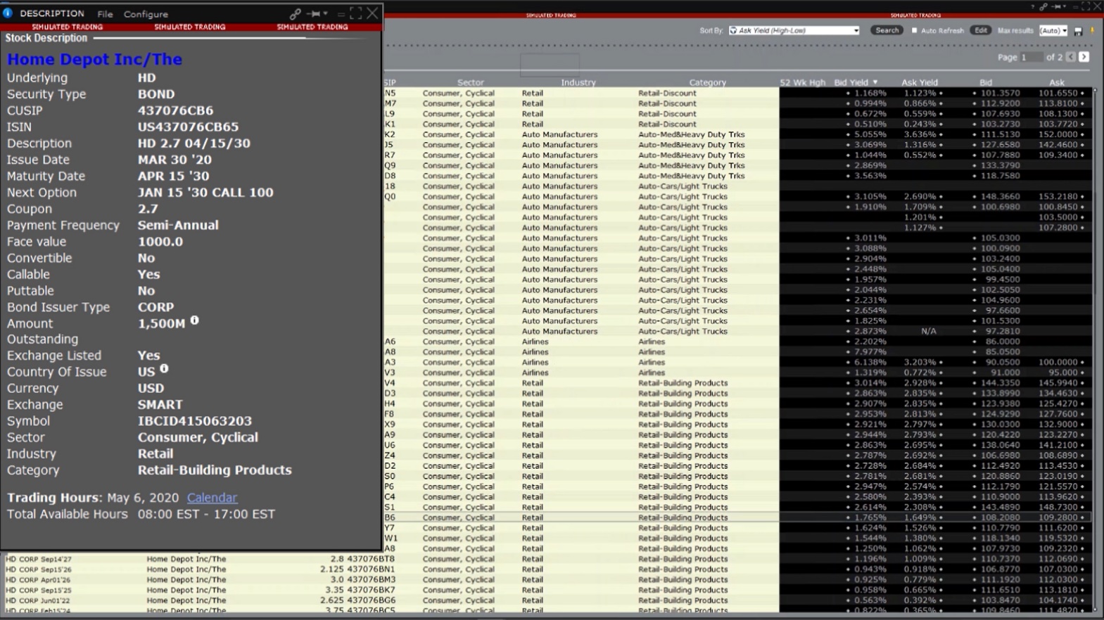Screen dimensions: 1104x620
Task: Click the Search button in scanner
Action: (x=887, y=31)
